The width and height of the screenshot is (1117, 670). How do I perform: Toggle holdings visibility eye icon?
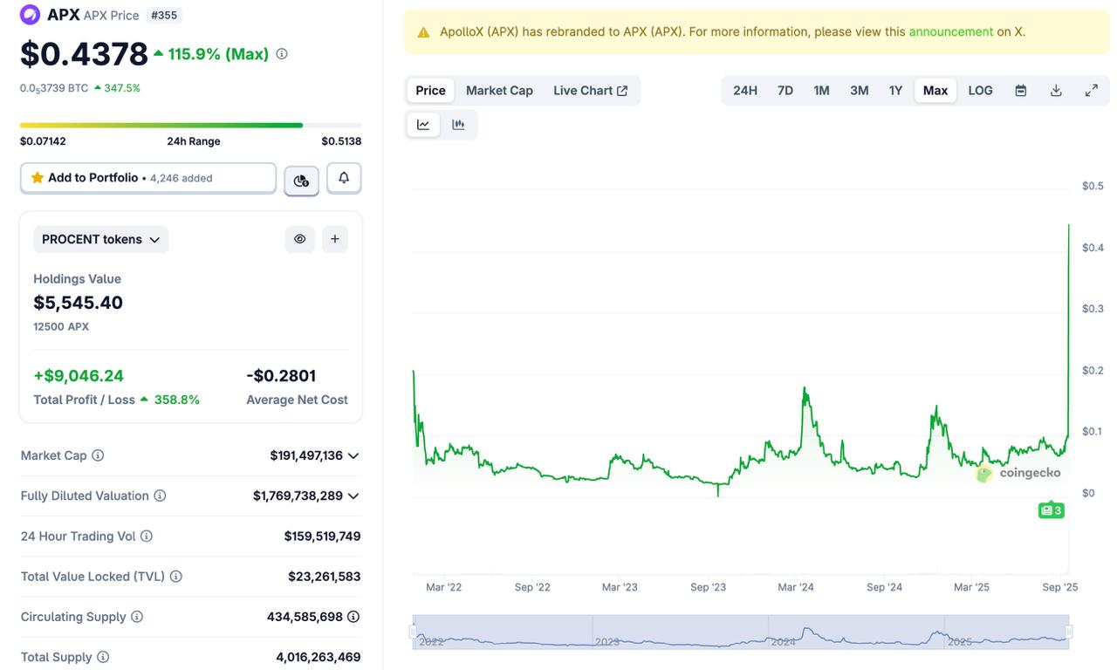tap(299, 239)
